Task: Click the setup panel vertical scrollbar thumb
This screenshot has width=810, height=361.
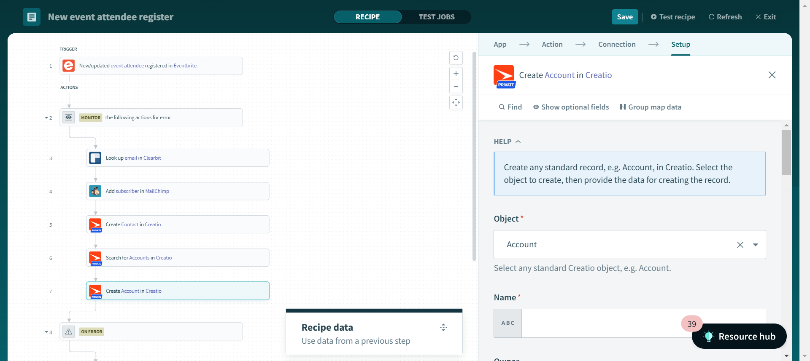Action: click(786, 152)
